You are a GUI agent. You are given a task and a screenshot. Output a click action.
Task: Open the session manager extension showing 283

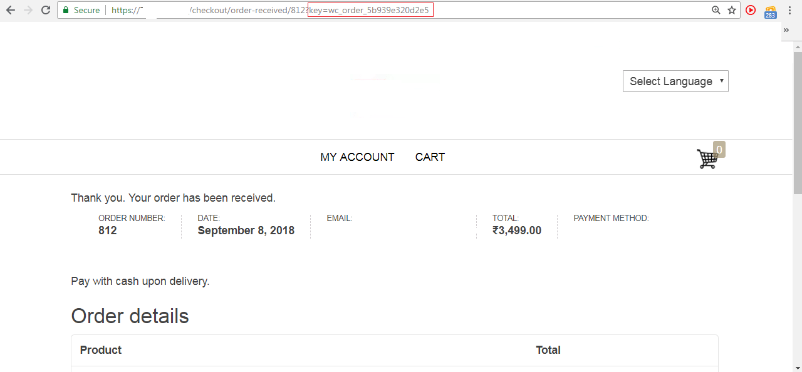770,10
